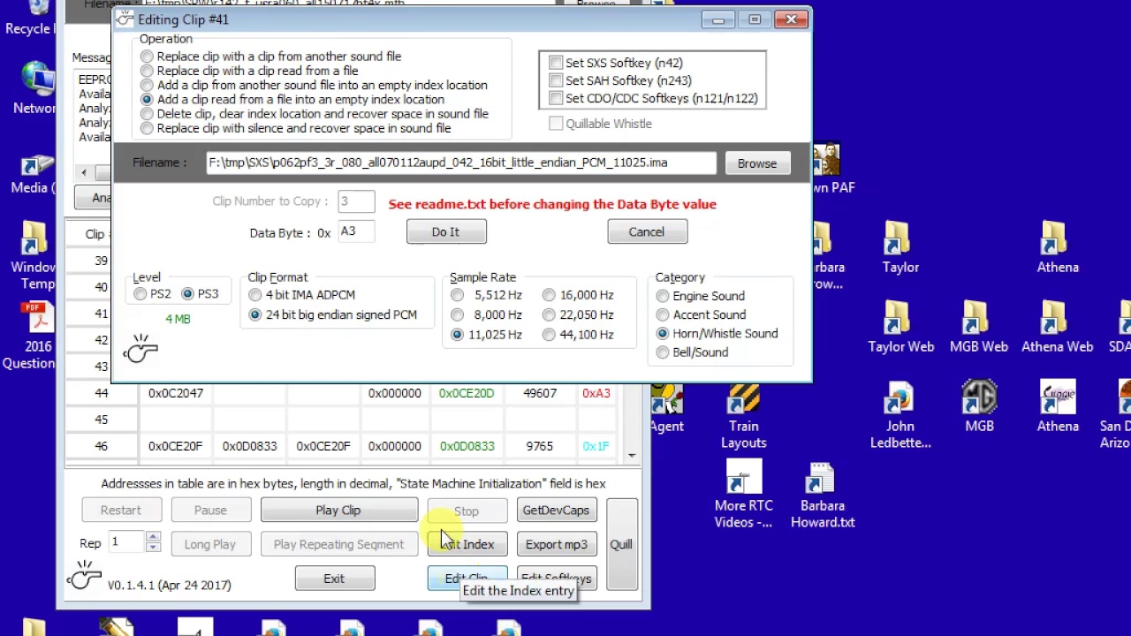This screenshot has height=636, width=1131.
Task: Set sample rate to 8,000 Hz
Action: pos(457,314)
